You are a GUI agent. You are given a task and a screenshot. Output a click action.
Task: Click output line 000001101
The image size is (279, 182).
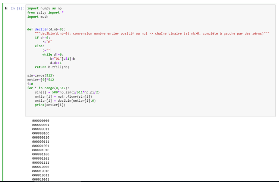tap(41, 158)
